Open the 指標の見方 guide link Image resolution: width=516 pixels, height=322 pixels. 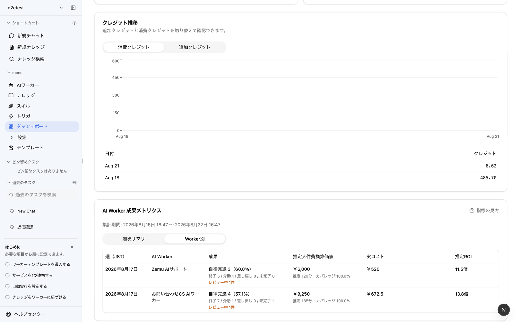pos(484,211)
